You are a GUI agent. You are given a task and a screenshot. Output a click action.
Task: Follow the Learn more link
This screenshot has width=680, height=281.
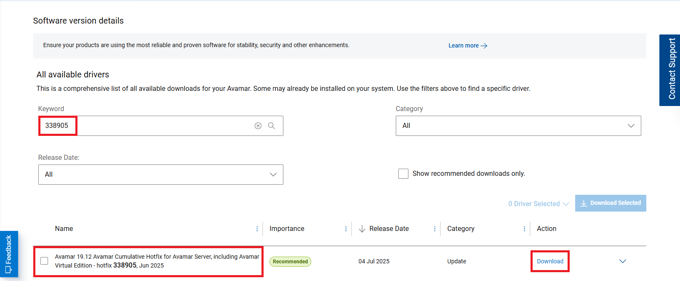[x=467, y=45]
